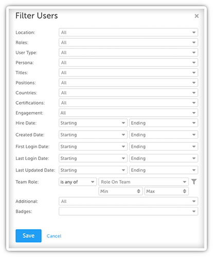
Task: Expand the Engagement dropdown
Action: pos(128,113)
